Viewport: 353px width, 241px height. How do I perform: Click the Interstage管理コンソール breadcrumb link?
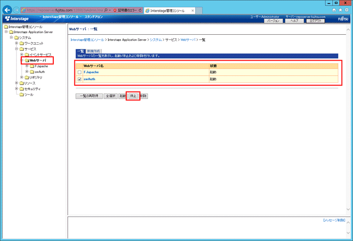[x=87, y=40]
